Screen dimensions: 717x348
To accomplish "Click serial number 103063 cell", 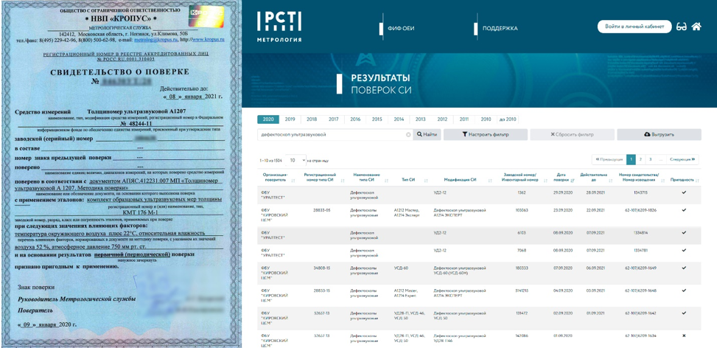I will pyautogui.click(x=522, y=210).
